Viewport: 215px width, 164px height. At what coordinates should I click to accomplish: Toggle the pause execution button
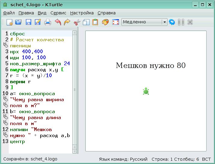coord(181,22)
